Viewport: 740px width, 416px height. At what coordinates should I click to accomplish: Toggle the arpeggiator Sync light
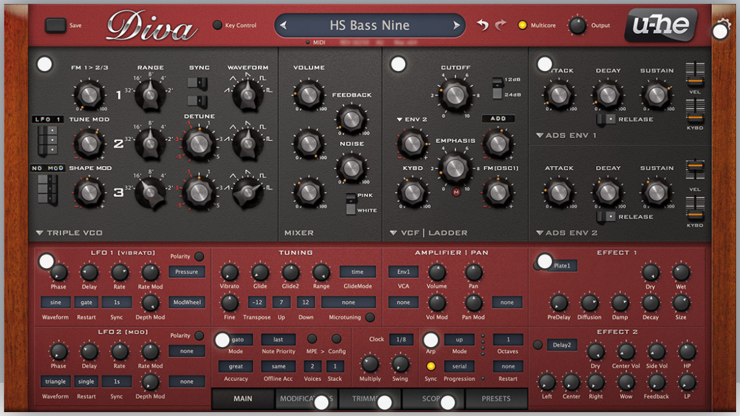(431, 366)
